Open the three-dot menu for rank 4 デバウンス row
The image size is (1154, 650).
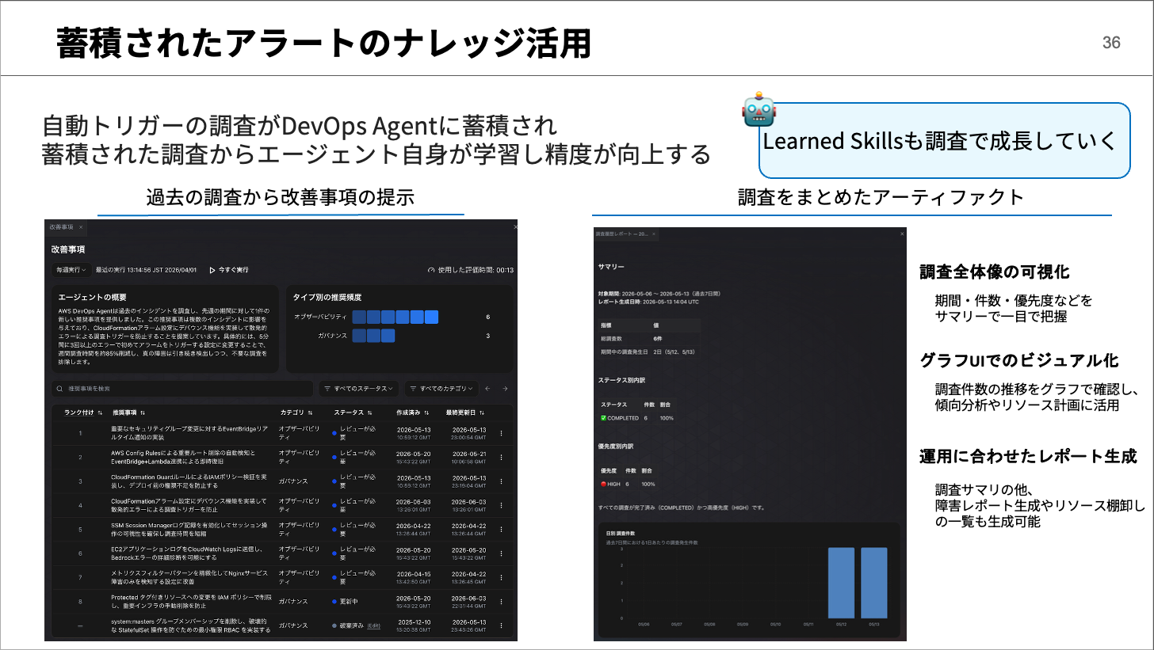501,505
